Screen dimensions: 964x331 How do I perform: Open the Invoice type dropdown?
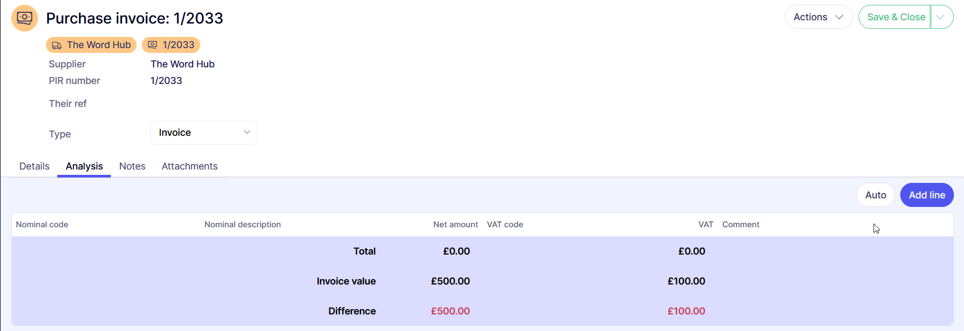(x=203, y=133)
